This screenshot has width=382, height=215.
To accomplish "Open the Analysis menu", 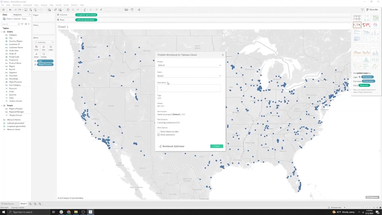I will click(x=44, y=5).
